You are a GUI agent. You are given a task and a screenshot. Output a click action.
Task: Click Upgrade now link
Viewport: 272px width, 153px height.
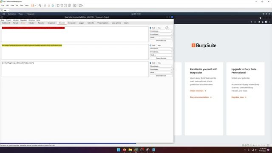click(x=239, y=97)
